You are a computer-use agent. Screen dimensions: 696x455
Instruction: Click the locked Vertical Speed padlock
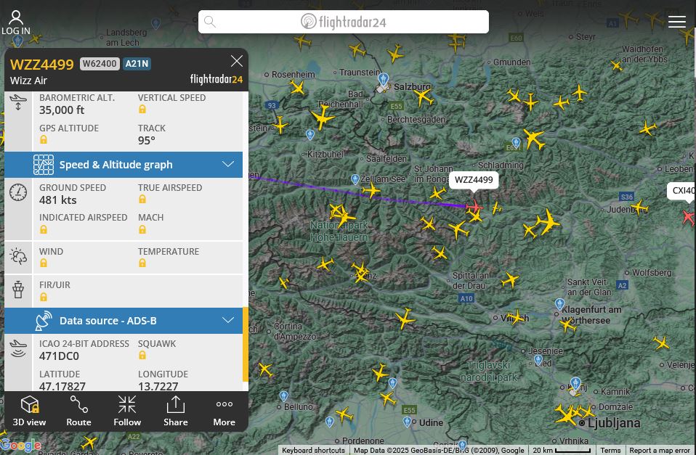(142, 109)
